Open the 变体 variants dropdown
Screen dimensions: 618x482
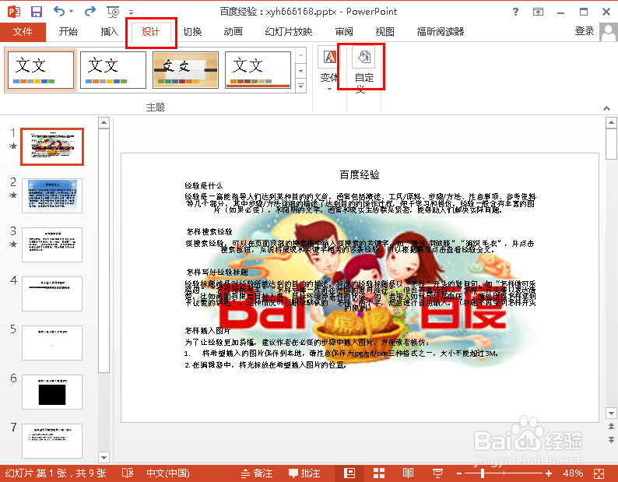329,70
